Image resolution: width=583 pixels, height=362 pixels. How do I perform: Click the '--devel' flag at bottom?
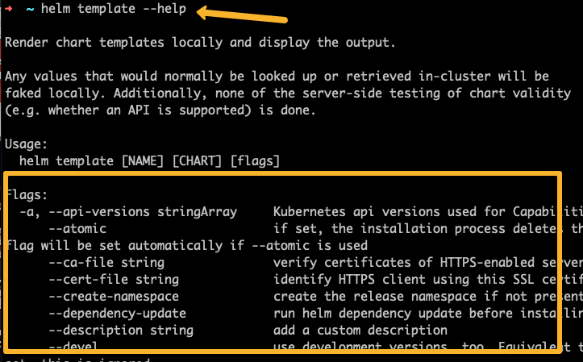[73, 346]
